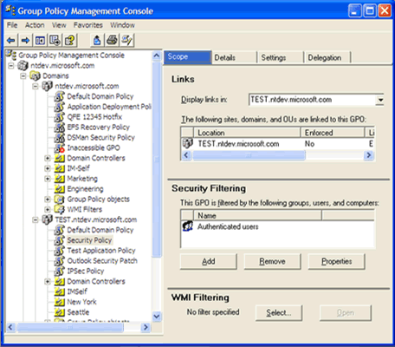Click the Add button under Security Filtering

(x=209, y=261)
